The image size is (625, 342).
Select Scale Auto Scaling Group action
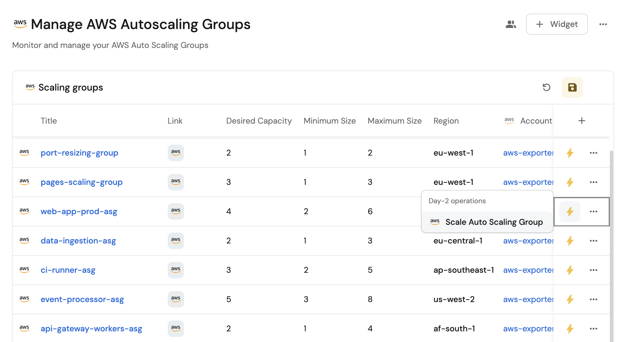point(494,222)
